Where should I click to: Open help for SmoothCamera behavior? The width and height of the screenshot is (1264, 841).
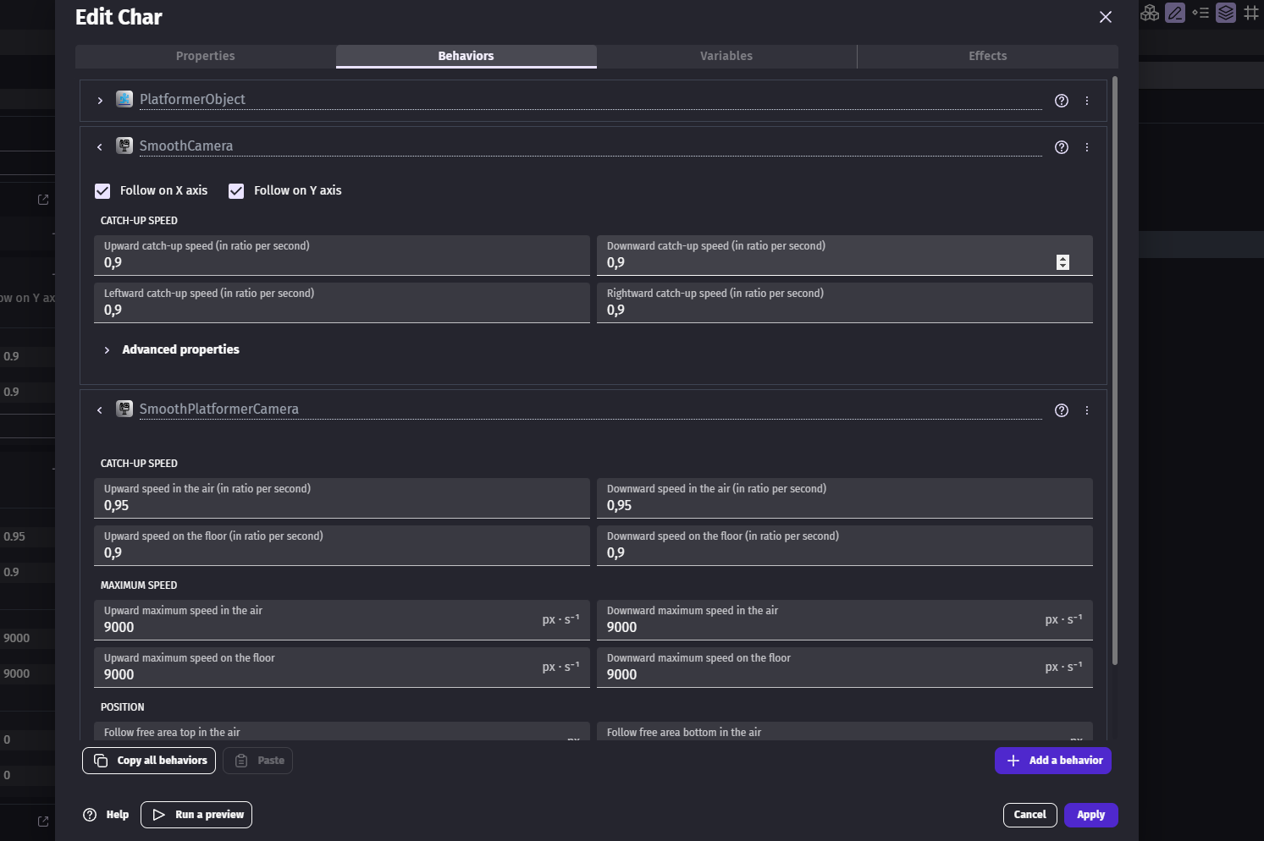tap(1062, 147)
